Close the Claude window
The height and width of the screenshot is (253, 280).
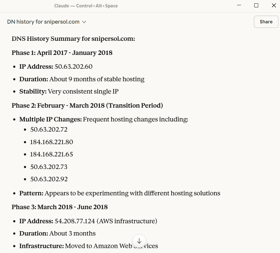[274, 5]
